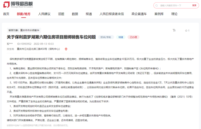This screenshot has height=129, width=201.
Task: Click the 留言对象 重庆市市长胡衡华 label
Action: pyautogui.click(x=24, y=30)
